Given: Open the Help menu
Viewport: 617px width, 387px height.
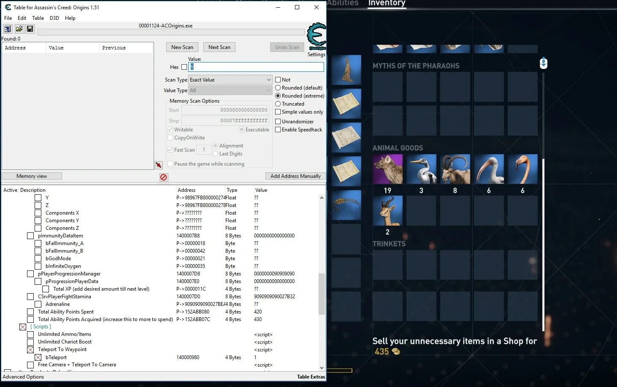Looking at the screenshot, I should 70,18.
